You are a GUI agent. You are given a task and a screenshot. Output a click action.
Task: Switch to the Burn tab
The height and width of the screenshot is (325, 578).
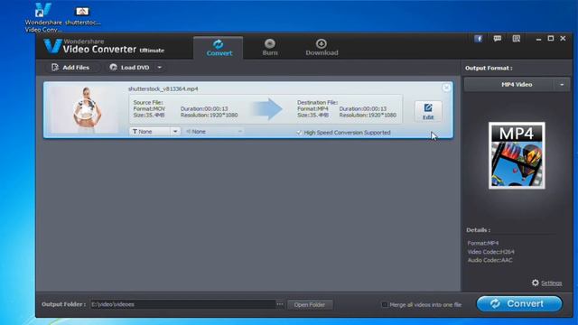tap(270, 48)
